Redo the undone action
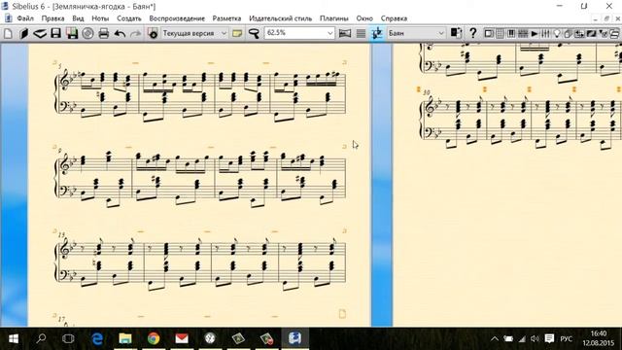 [136, 33]
